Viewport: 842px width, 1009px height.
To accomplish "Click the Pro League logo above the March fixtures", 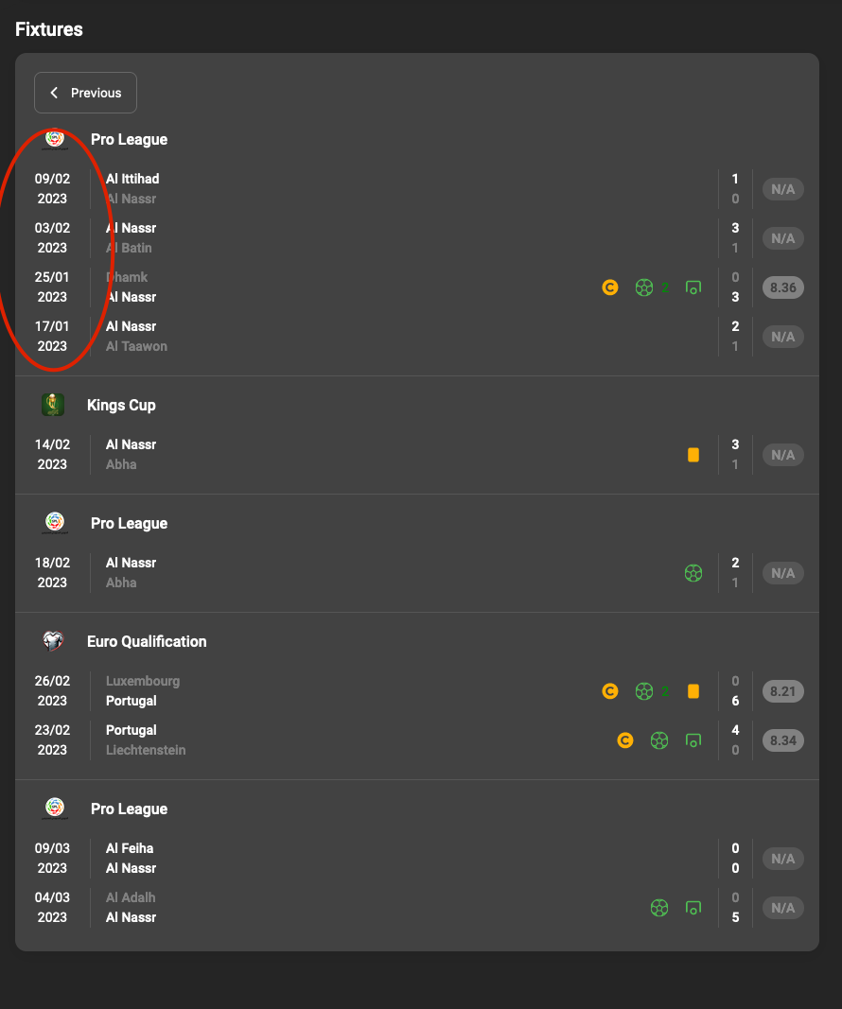I will 54,808.
